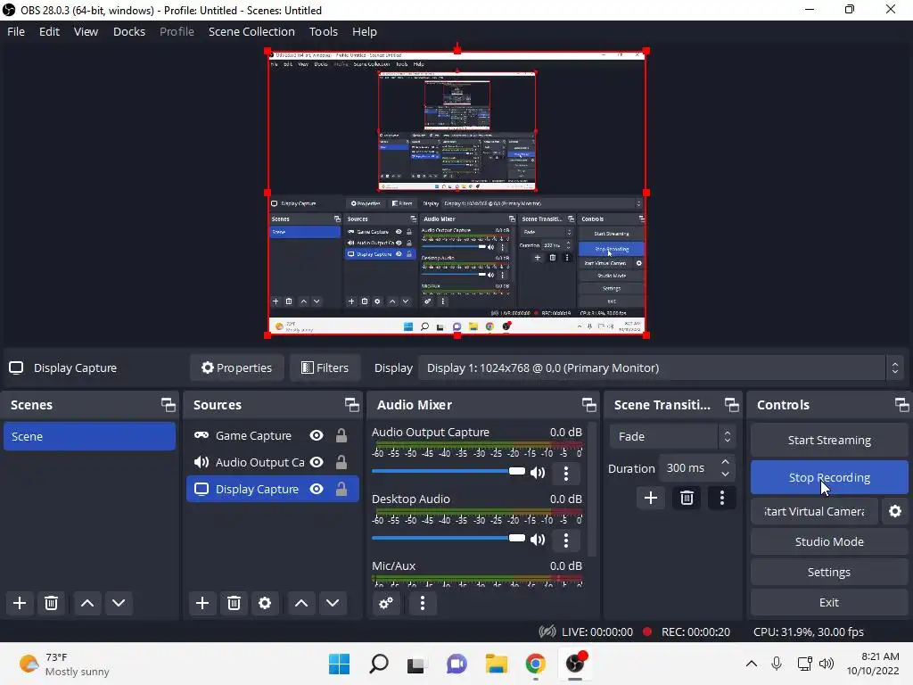Open the Edit menu
This screenshot has height=685, width=913.
tap(50, 31)
